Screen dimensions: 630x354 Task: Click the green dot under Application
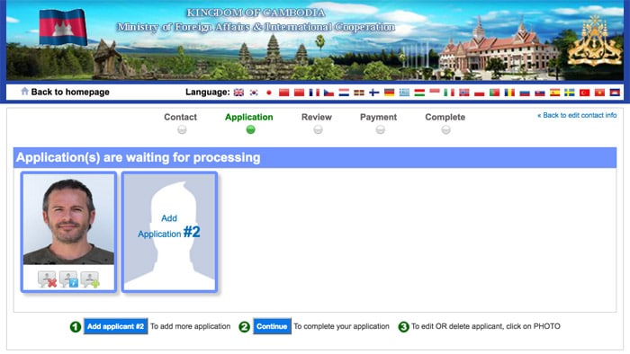click(x=251, y=129)
